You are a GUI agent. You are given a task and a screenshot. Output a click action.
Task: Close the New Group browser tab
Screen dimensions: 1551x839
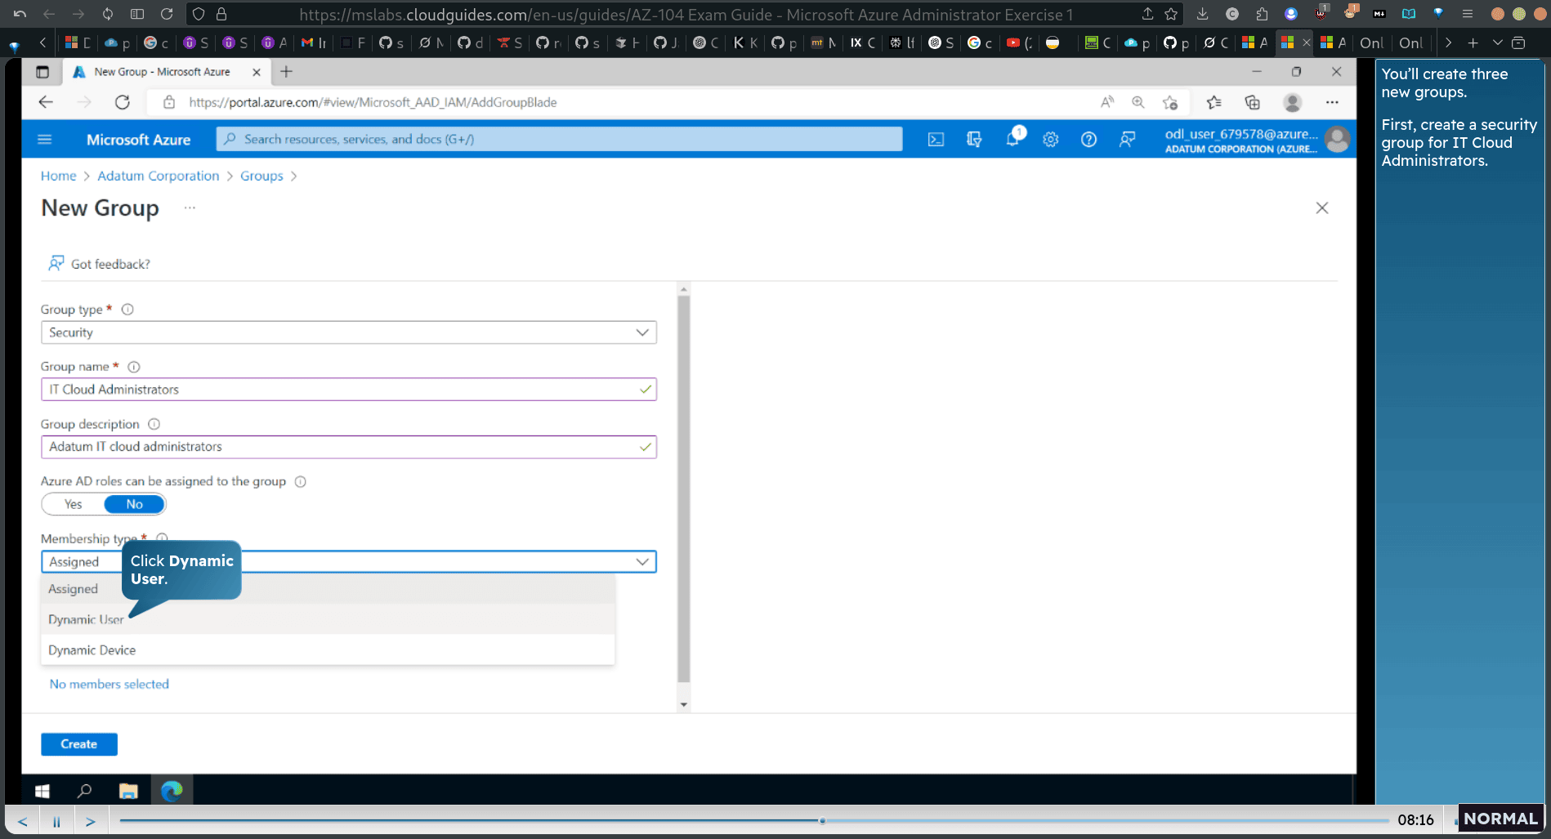point(257,72)
